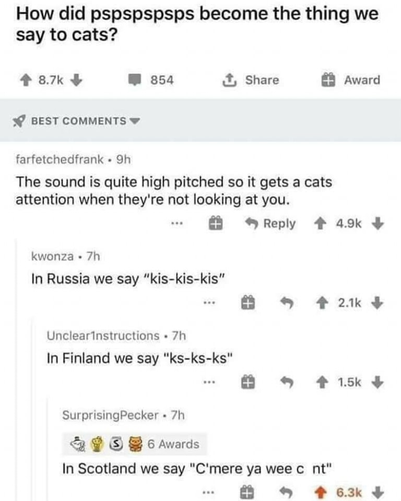Viewport: 401px width, 501px height.
Task: Open Unclear1nstructions user profile
Action: click(103, 336)
